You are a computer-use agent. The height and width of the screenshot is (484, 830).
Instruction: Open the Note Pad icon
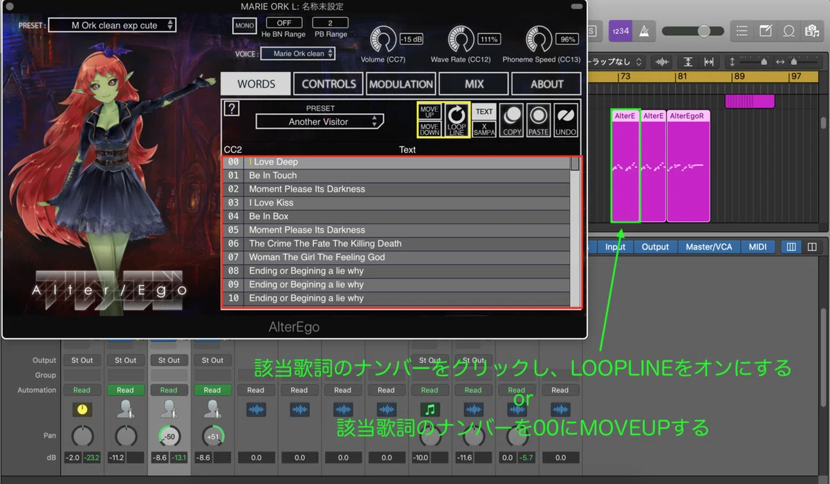pyautogui.click(x=766, y=31)
